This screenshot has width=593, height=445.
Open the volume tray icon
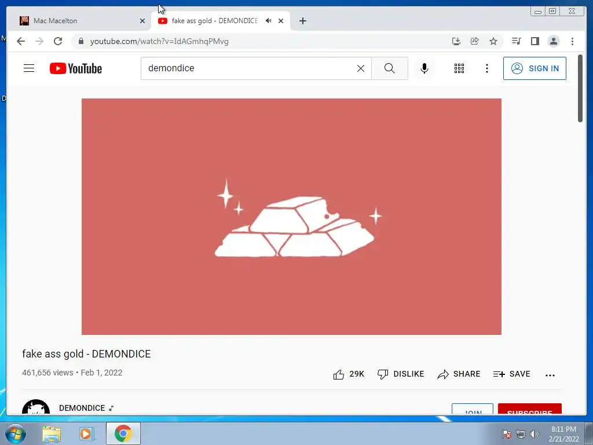click(x=535, y=434)
